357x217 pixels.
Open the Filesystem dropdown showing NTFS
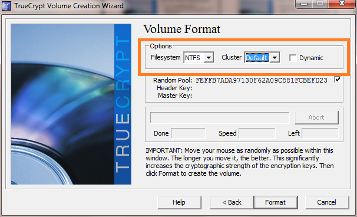click(199, 57)
